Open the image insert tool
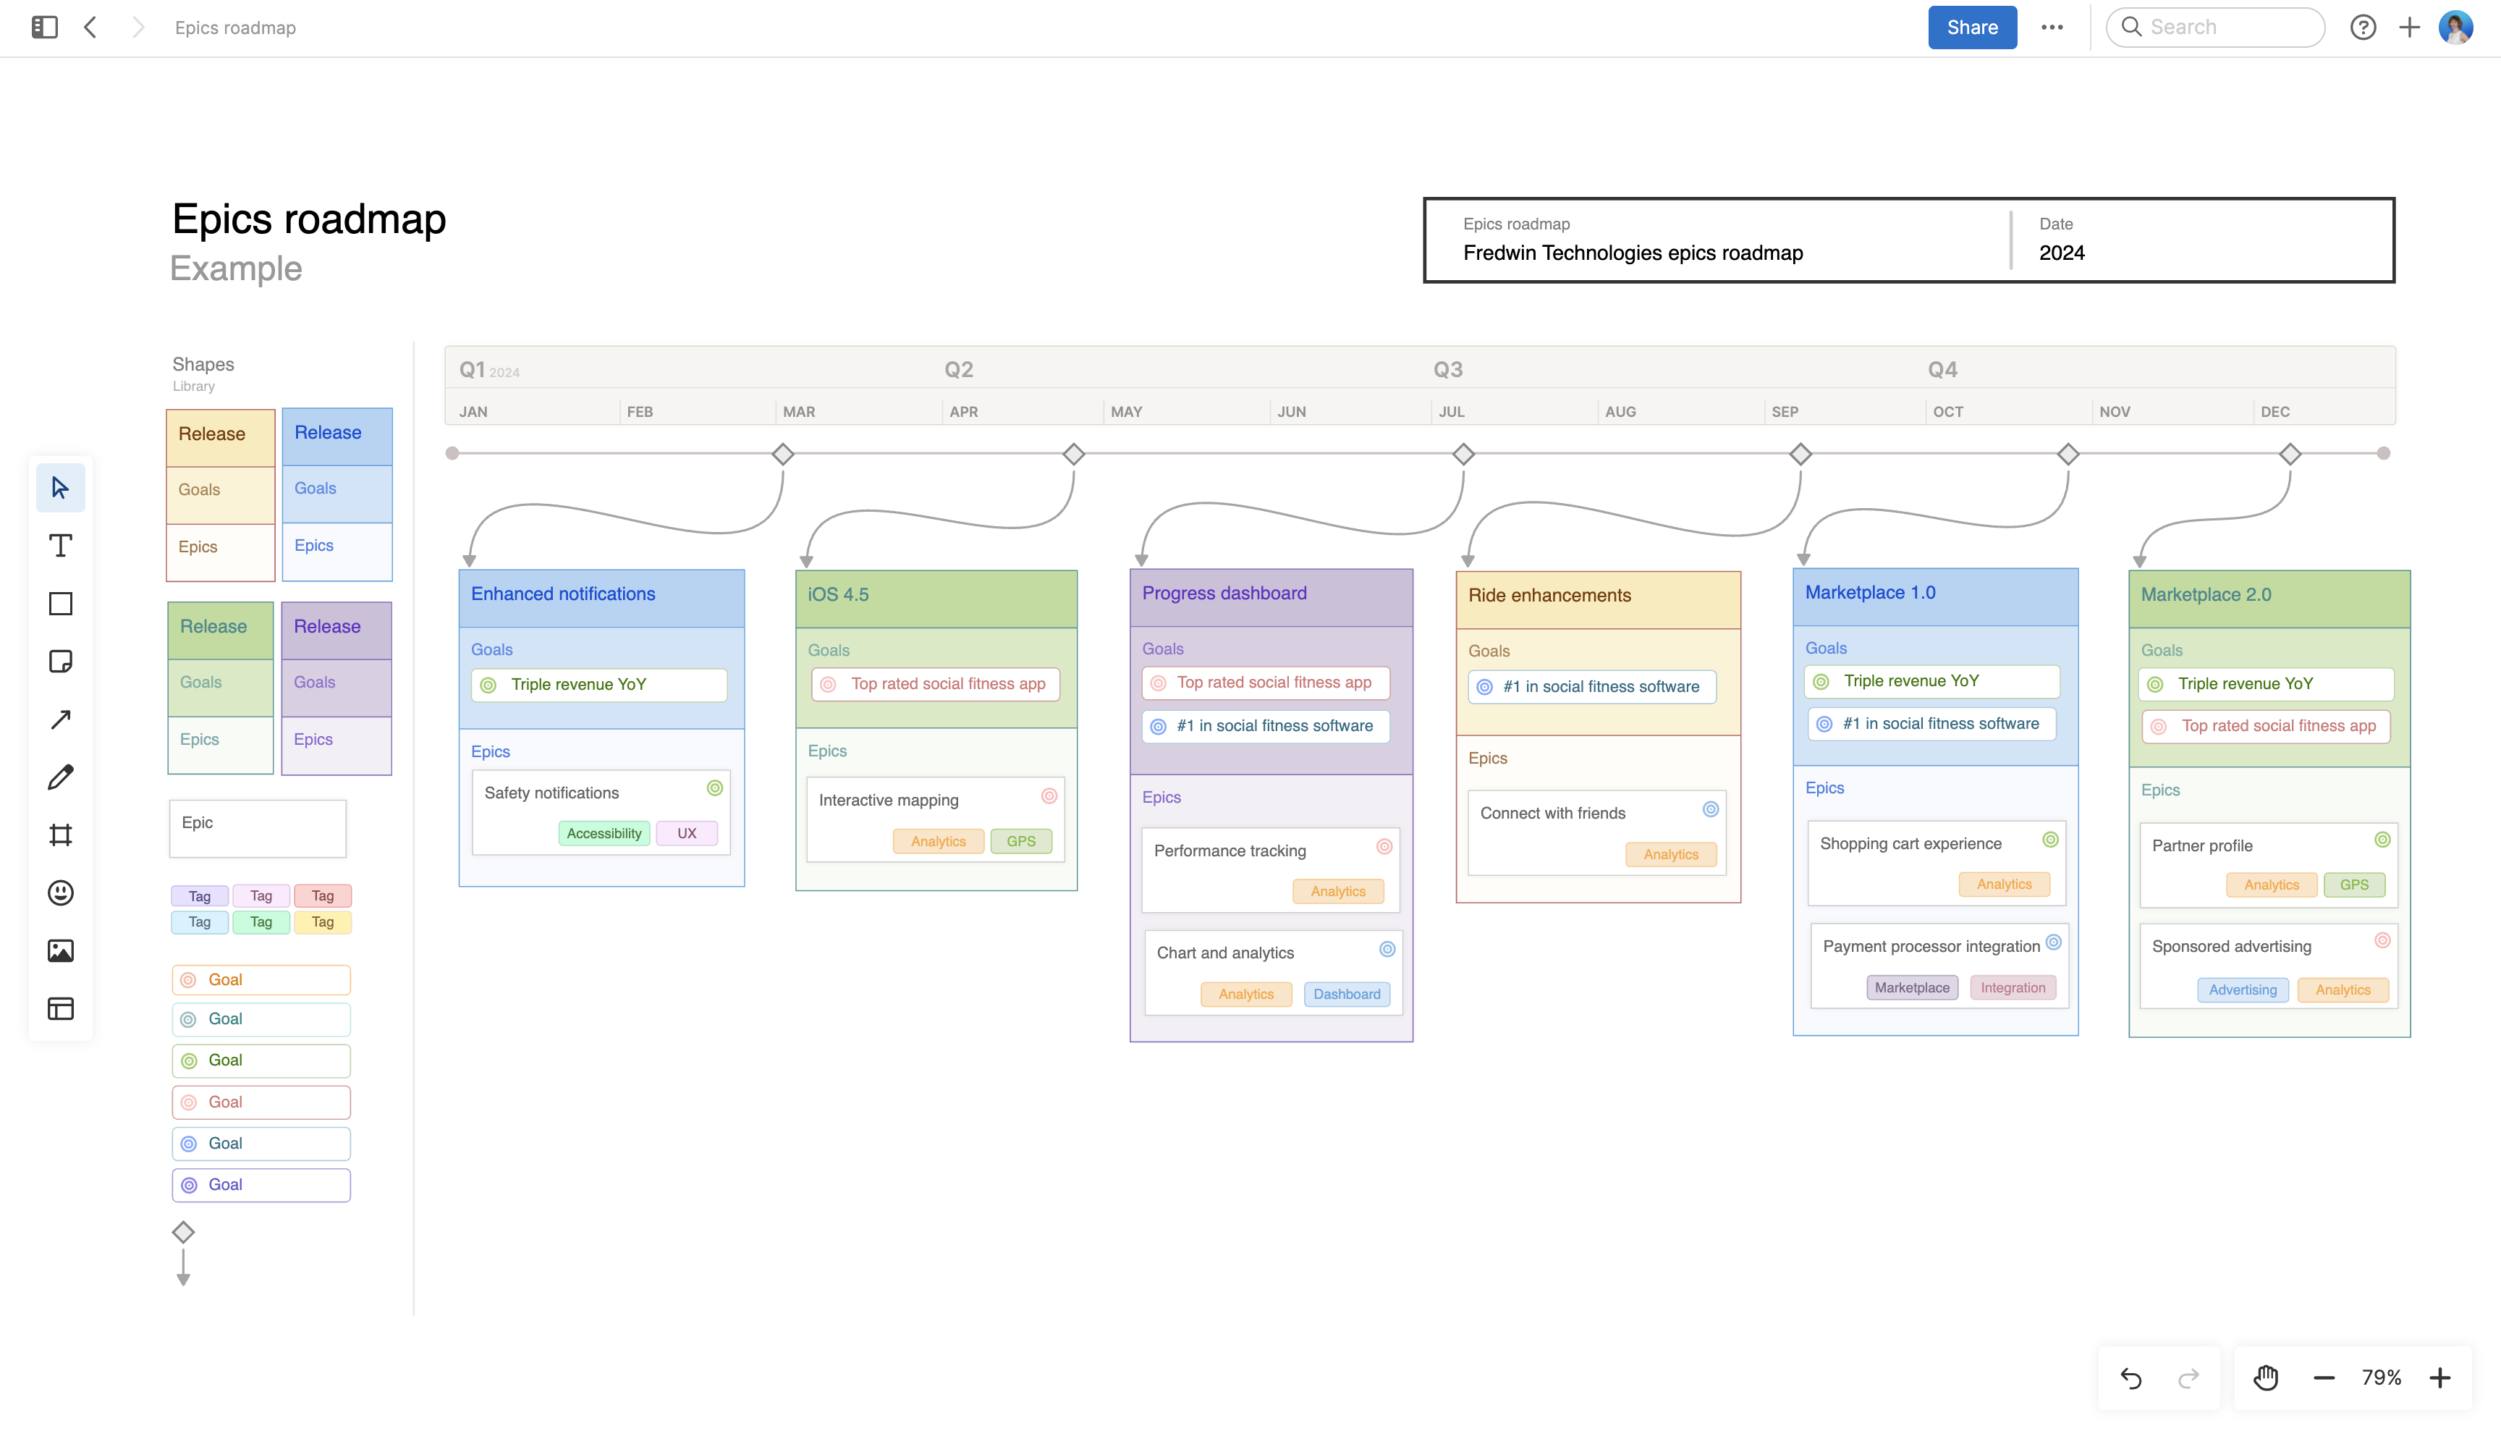 pyautogui.click(x=60, y=951)
